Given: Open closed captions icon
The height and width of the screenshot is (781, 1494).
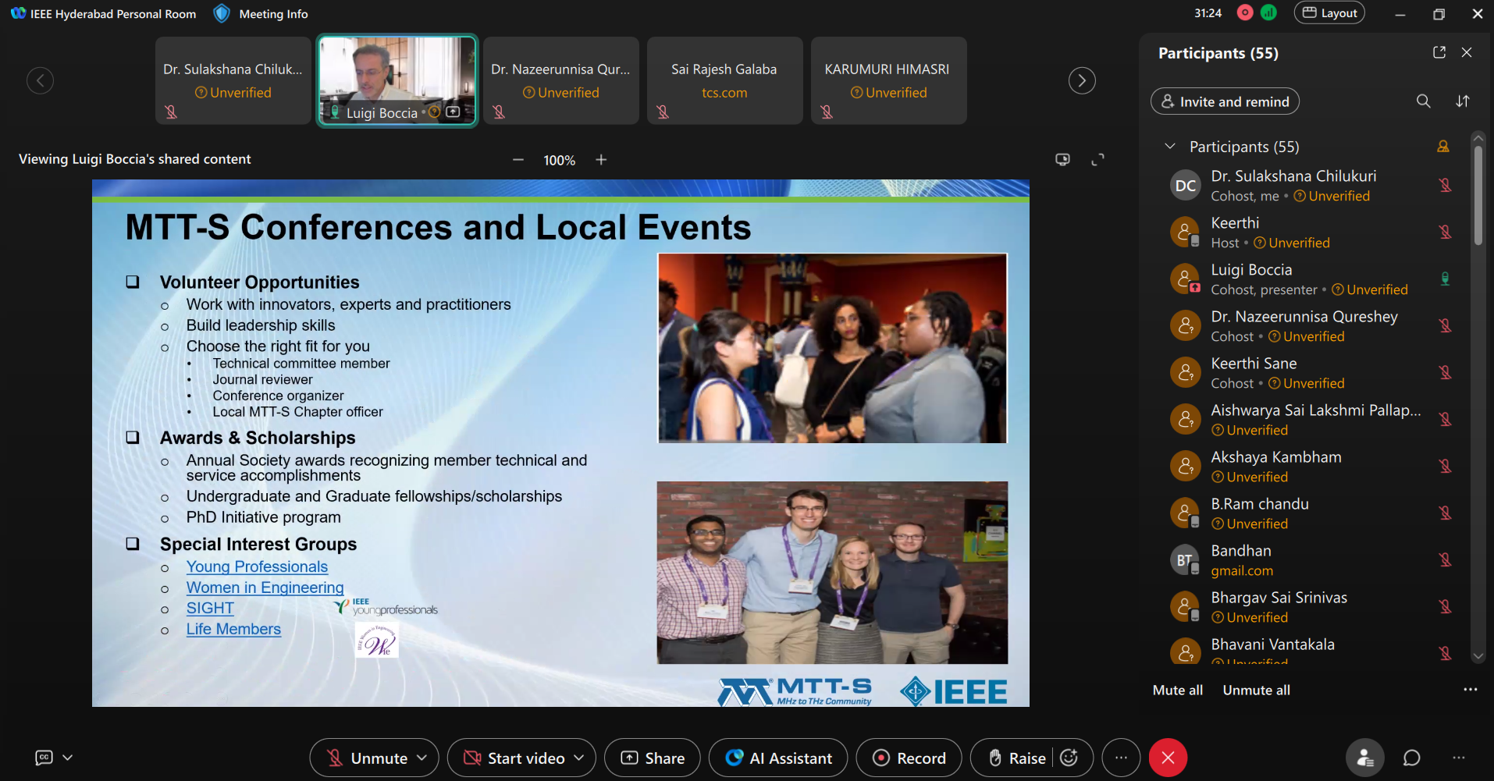Looking at the screenshot, I should [x=44, y=758].
